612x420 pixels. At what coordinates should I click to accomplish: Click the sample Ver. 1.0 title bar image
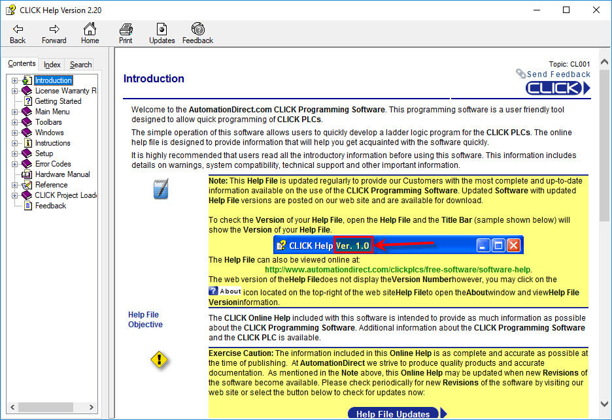click(398, 246)
